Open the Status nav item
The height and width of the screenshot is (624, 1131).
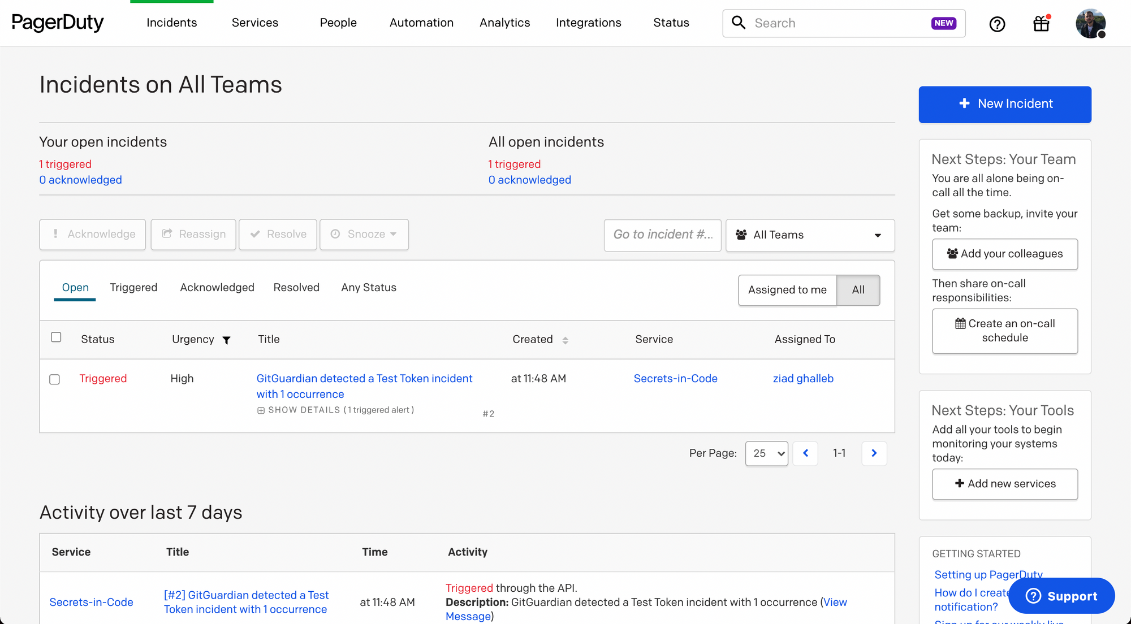[671, 23]
